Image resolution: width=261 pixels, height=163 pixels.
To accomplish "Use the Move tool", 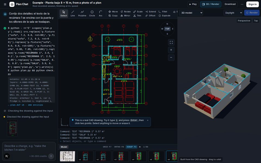I will tap(113, 12).
